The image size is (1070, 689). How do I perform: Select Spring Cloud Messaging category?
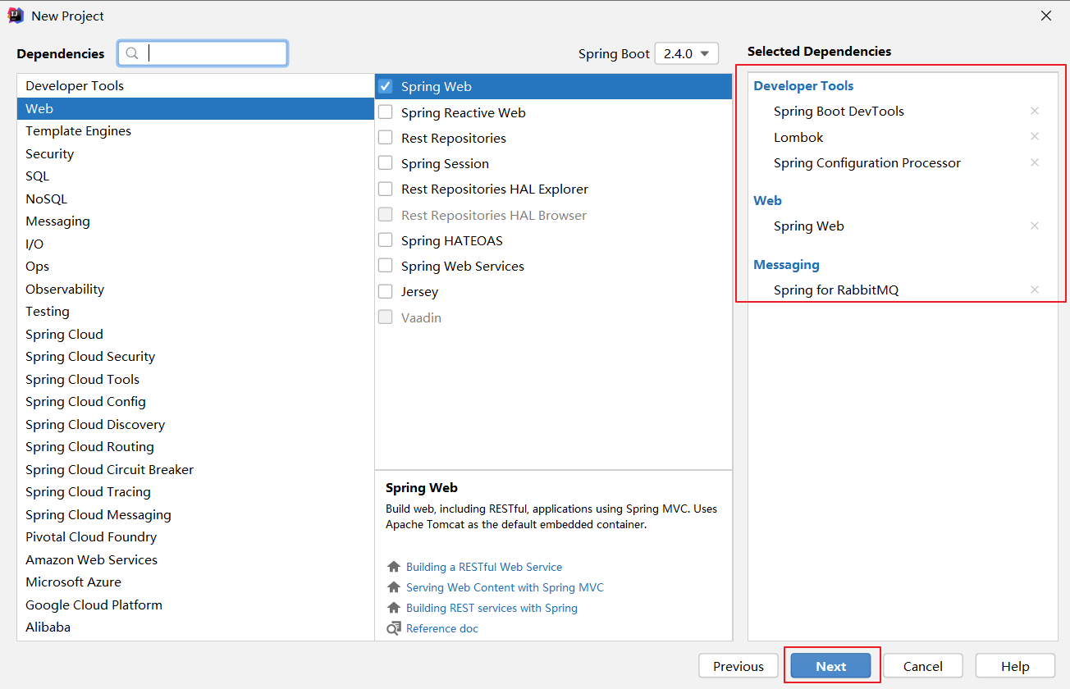coord(195,514)
